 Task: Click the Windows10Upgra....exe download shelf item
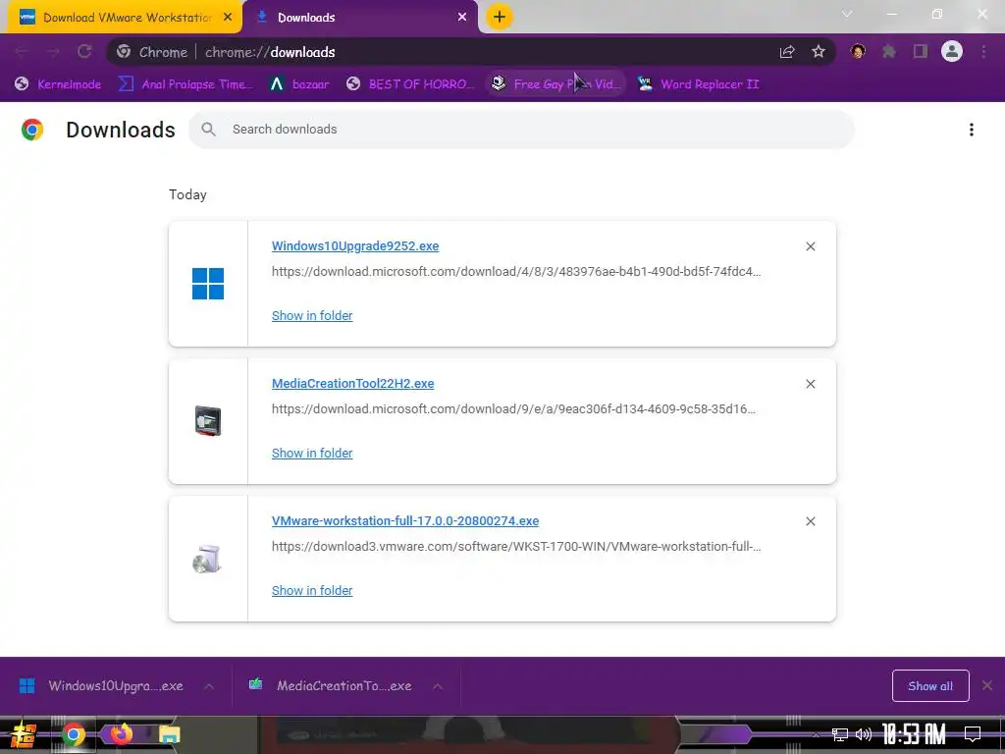tap(102, 686)
